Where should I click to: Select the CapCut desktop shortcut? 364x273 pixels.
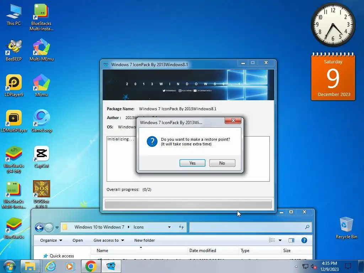(42, 157)
